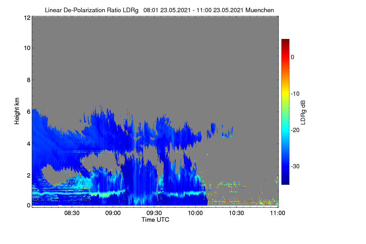Click the 09:00 time axis label

pyautogui.click(x=113, y=213)
